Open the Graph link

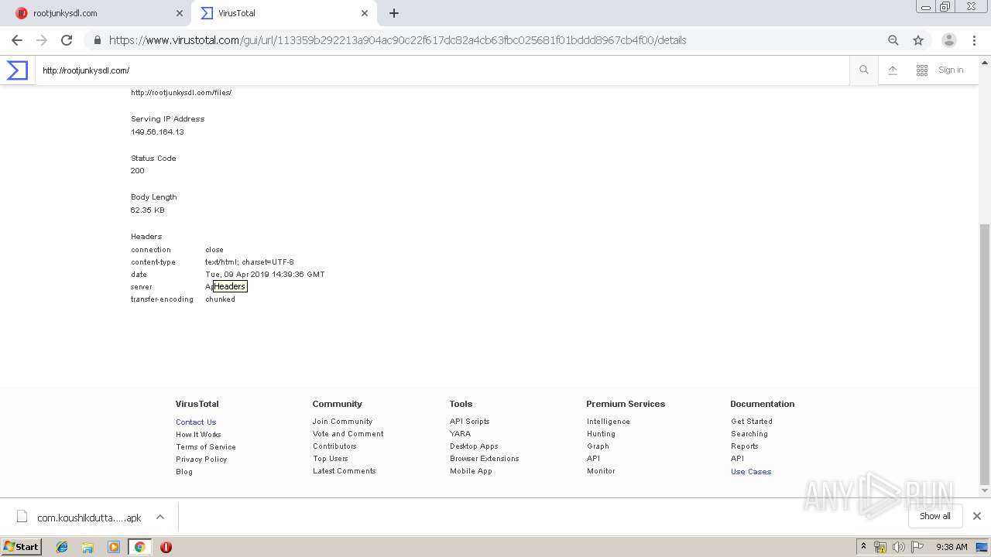pos(598,446)
